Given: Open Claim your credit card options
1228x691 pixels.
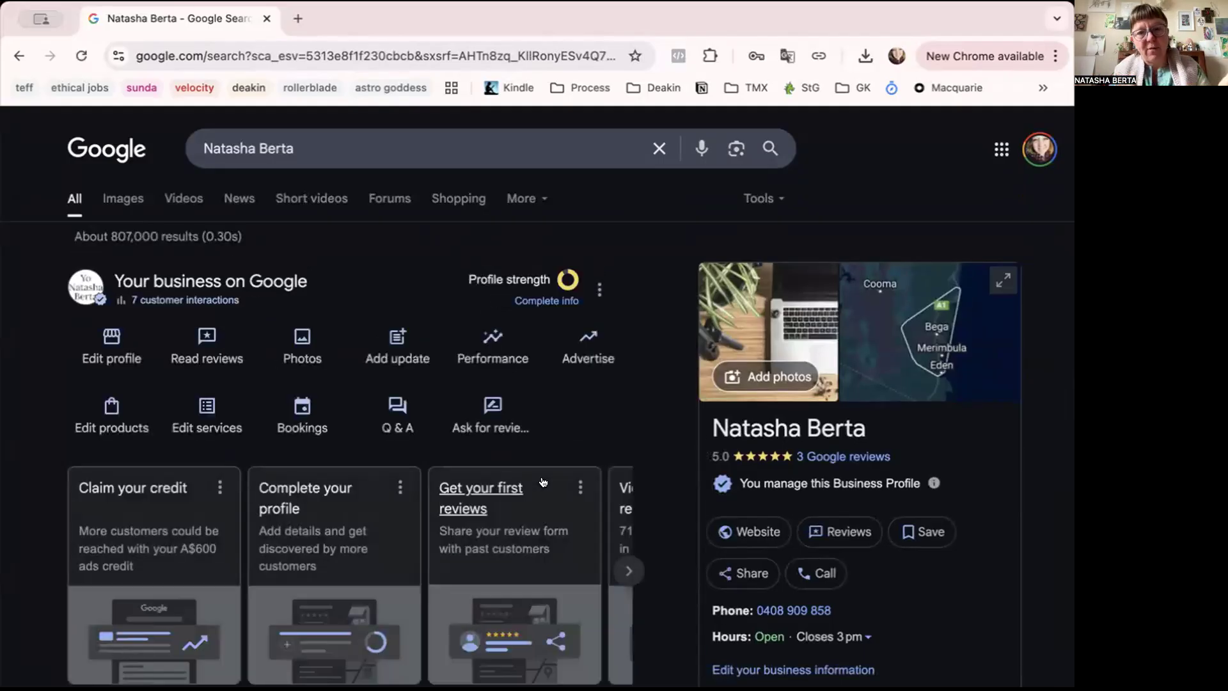Looking at the screenshot, I should [220, 488].
